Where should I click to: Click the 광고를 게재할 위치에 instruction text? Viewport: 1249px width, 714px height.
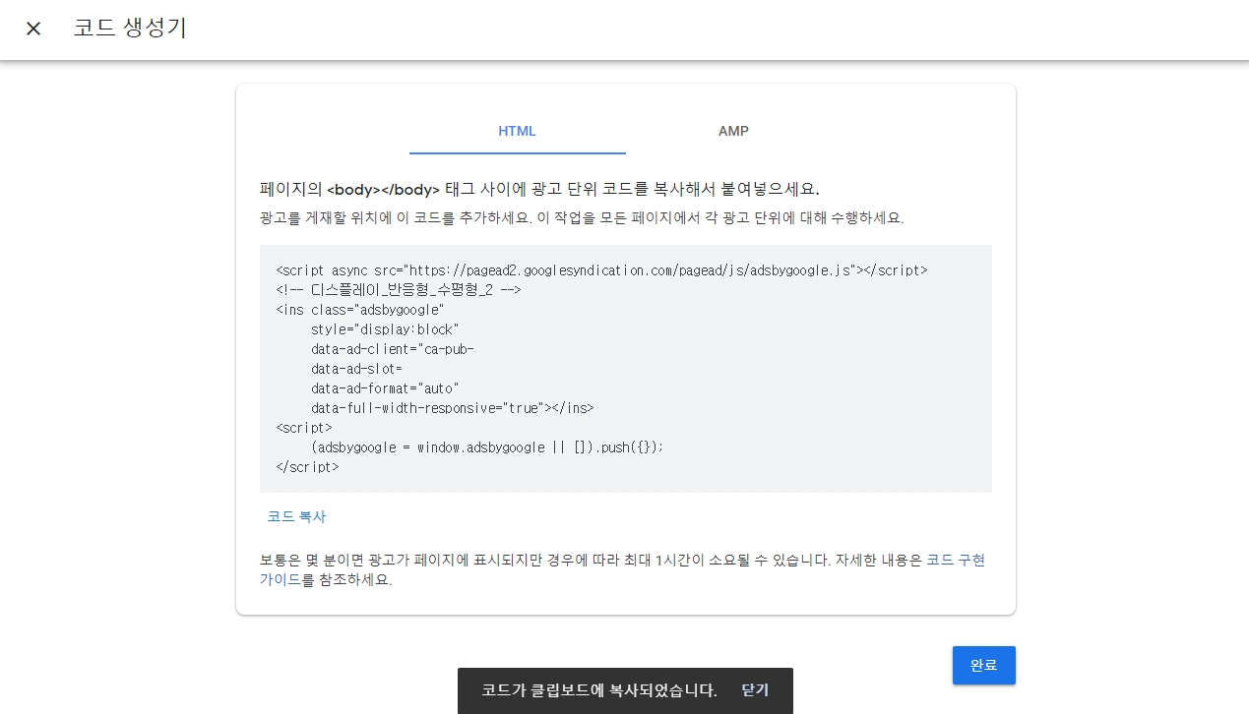[x=582, y=217]
